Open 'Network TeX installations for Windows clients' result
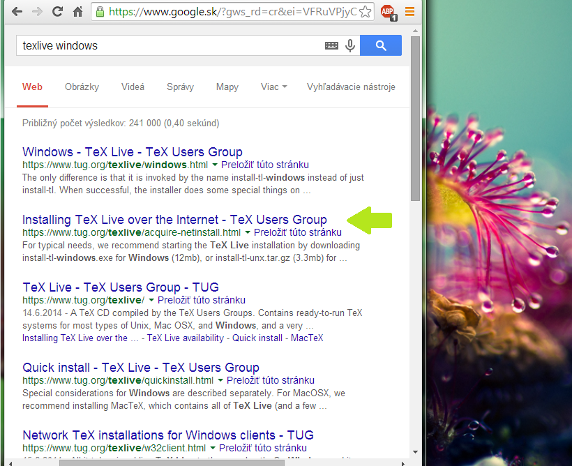 [168, 435]
